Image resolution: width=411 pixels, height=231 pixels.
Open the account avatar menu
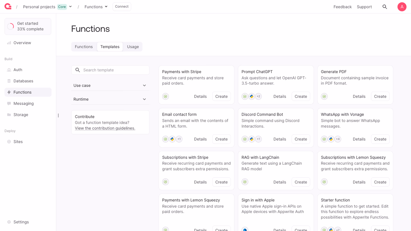[402, 7]
